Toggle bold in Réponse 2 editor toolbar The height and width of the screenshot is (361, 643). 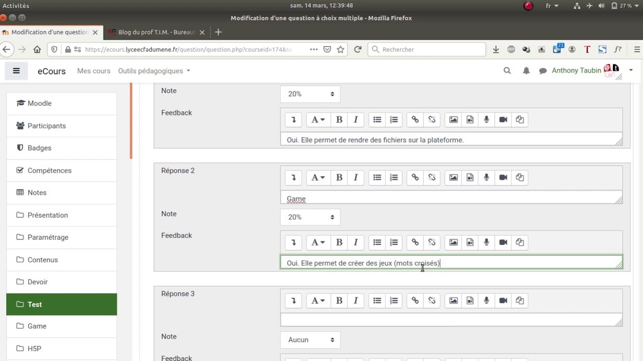point(339,177)
